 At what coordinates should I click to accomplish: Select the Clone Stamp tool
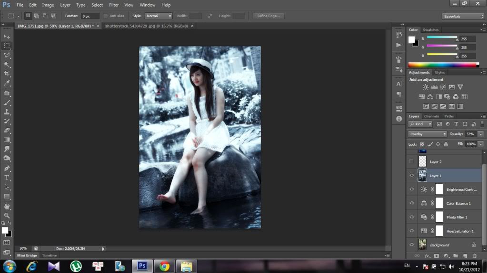click(7, 112)
